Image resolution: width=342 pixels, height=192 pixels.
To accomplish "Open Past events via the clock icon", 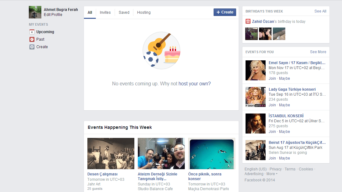I will [32, 39].
